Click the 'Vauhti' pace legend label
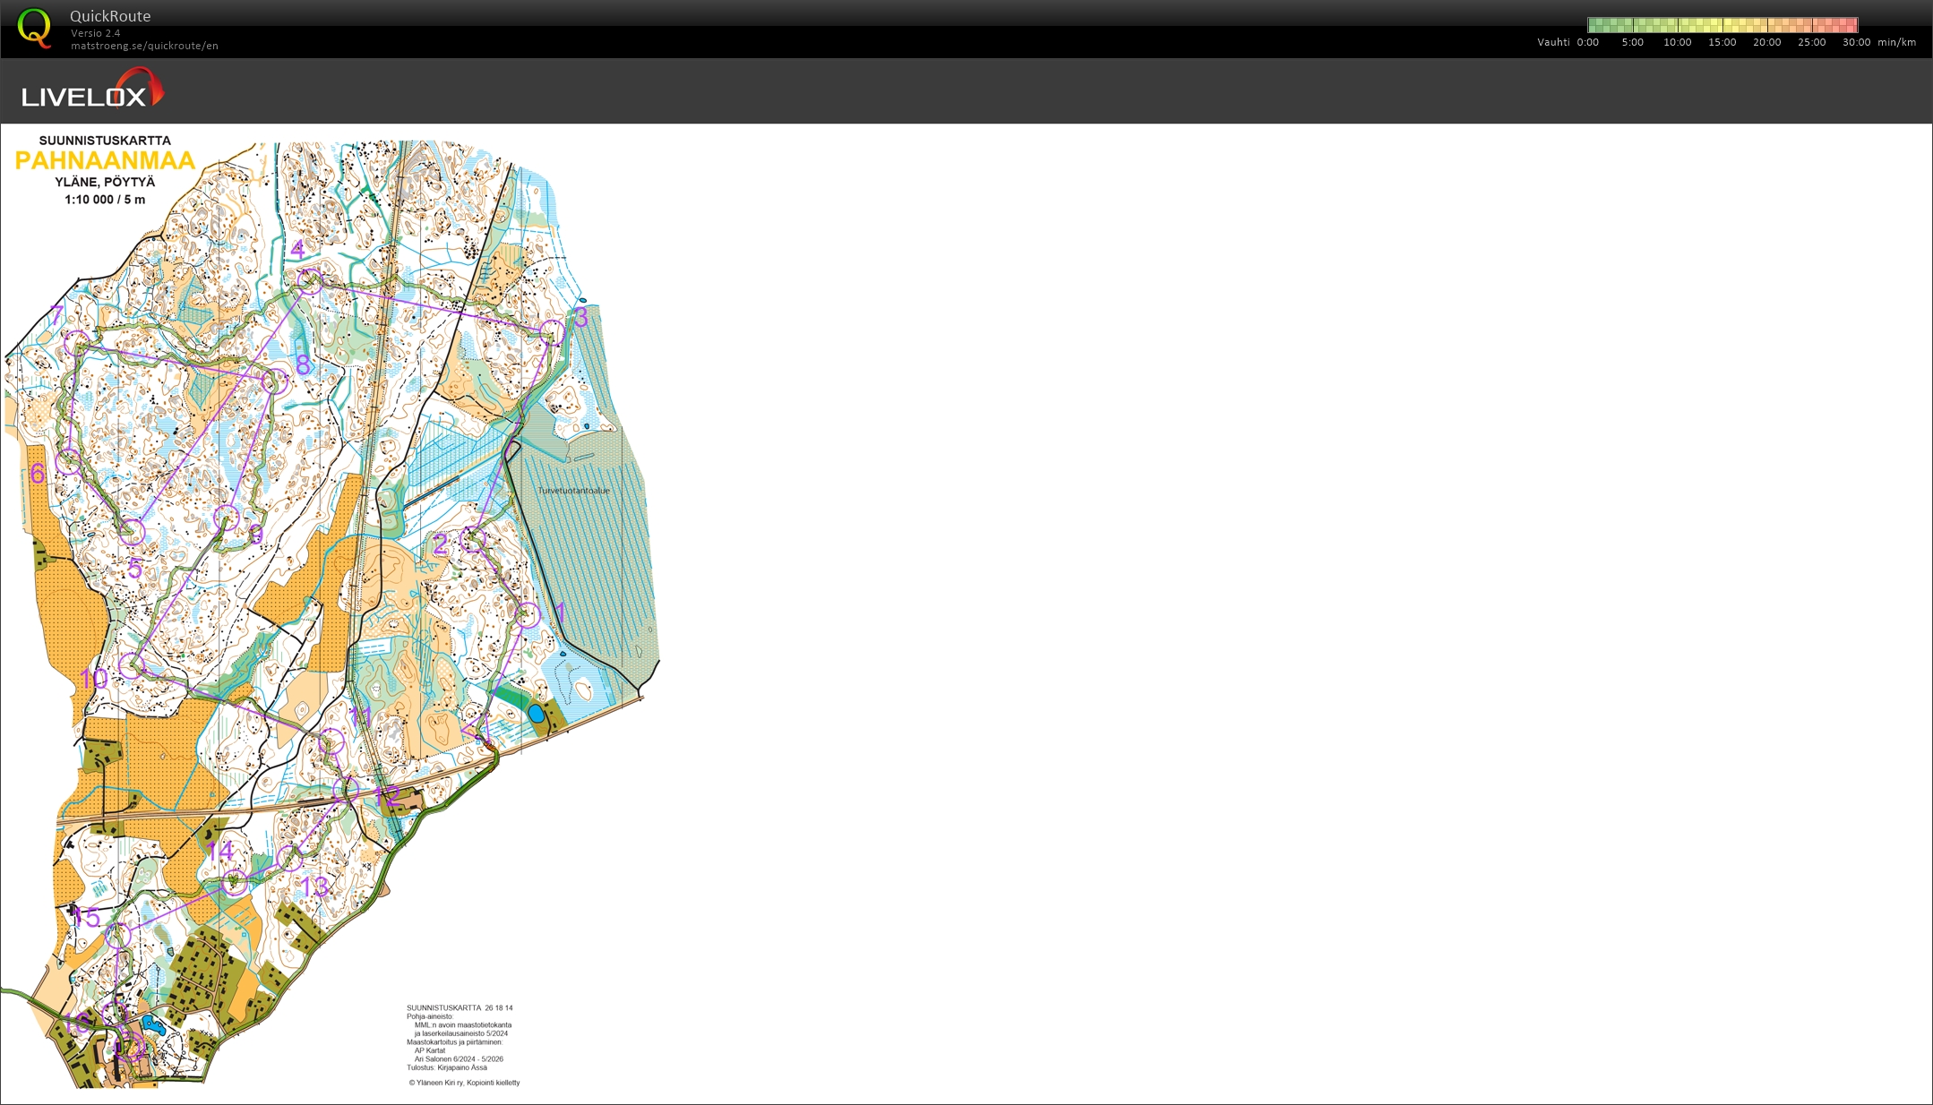The image size is (1933, 1105). (1553, 42)
